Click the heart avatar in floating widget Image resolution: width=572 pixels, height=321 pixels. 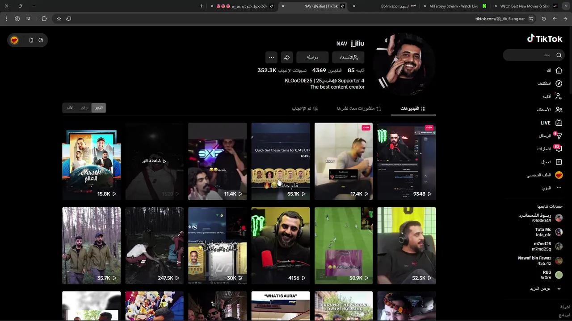pos(14,40)
